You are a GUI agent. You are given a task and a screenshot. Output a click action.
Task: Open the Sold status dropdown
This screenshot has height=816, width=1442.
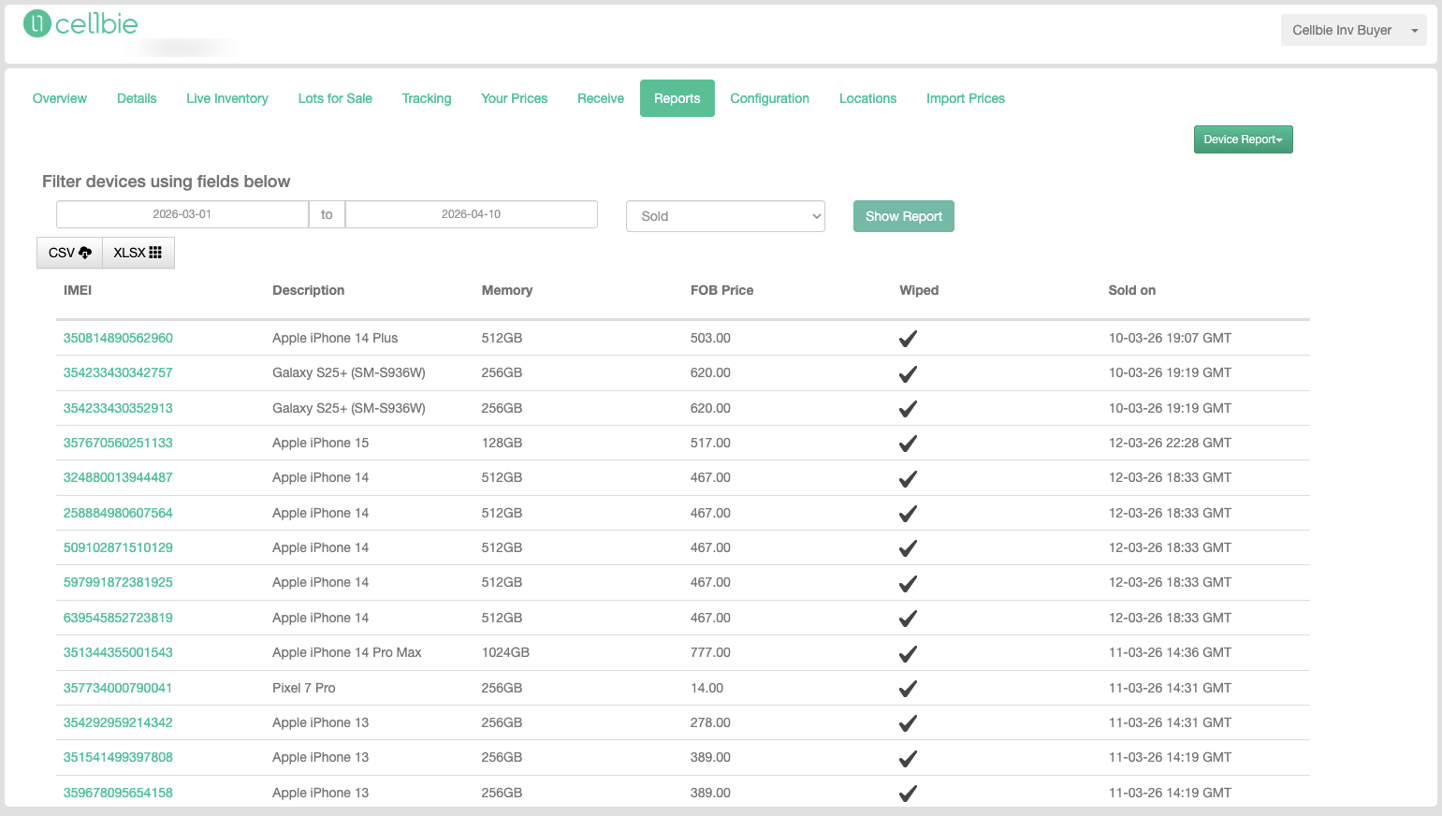click(725, 216)
